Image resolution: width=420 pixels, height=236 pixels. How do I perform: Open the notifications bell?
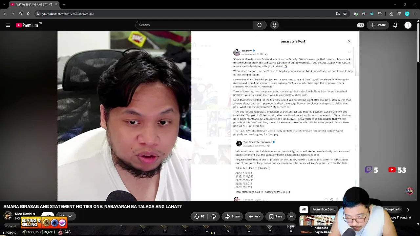pyautogui.click(x=395, y=25)
